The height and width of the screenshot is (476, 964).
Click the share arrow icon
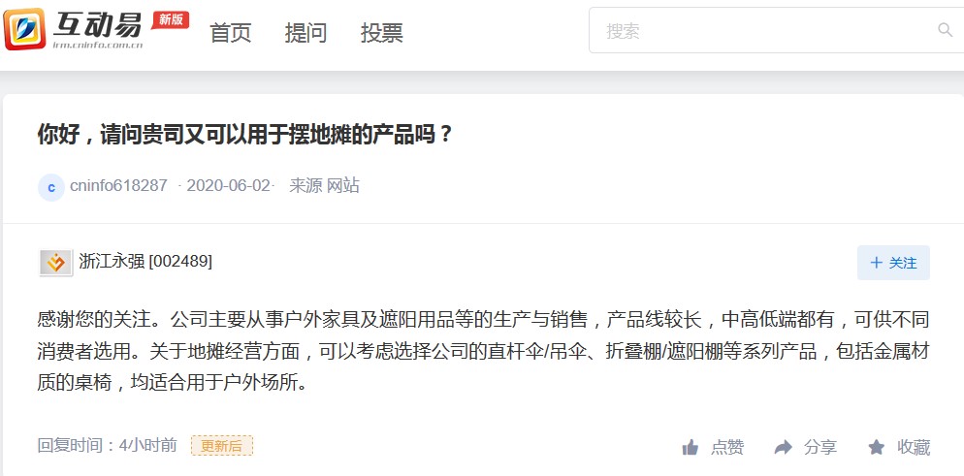click(784, 447)
